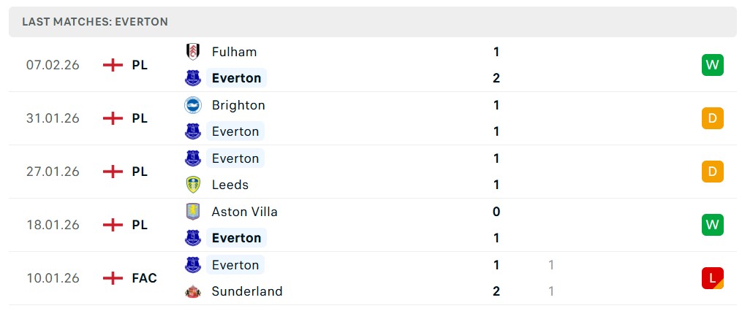Click the orange D badge for Brighton match
This screenshot has width=742, height=311.
(712, 118)
